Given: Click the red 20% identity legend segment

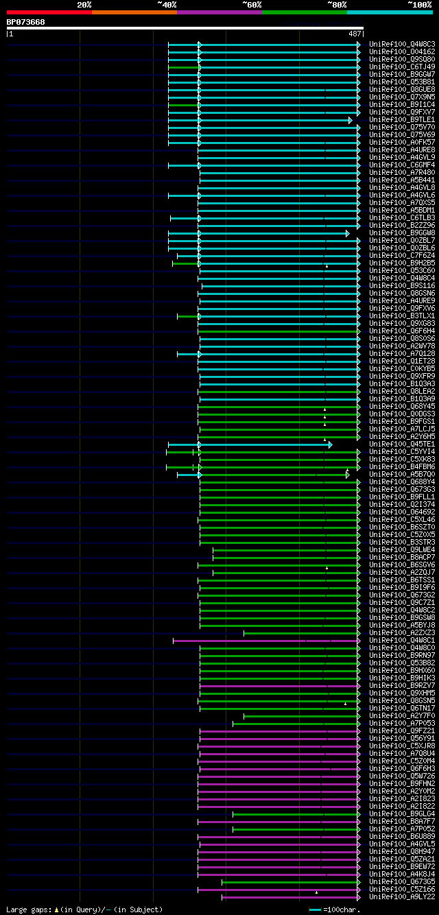Looking at the screenshot, I should click(x=49, y=12).
